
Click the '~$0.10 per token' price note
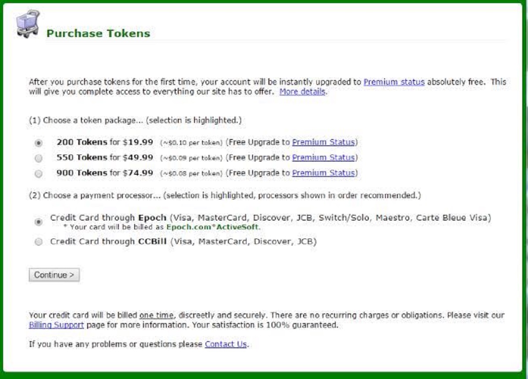tap(191, 143)
